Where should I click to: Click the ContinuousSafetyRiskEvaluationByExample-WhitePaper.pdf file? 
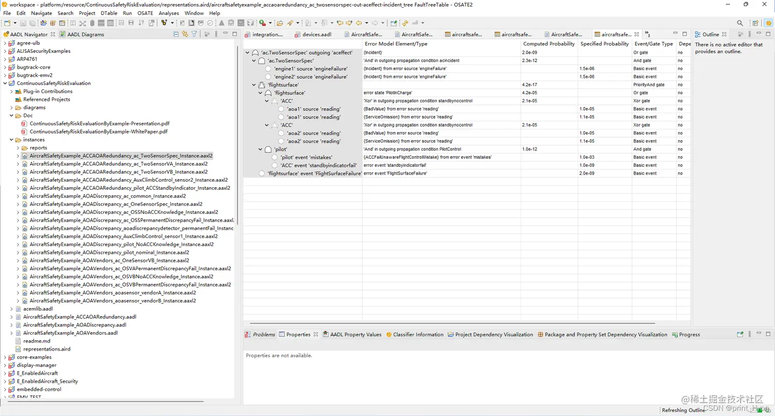(98, 132)
